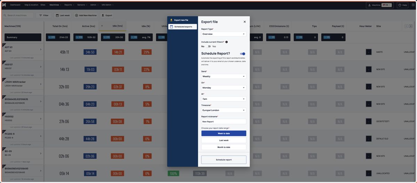
Task: Open the At time dropdown showing 7am
Action: coord(224,99)
